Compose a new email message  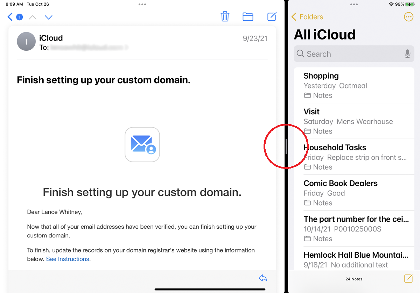pos(272,16)
